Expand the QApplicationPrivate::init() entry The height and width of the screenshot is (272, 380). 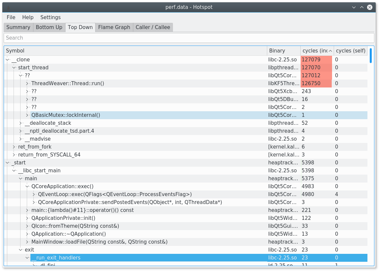27,218
